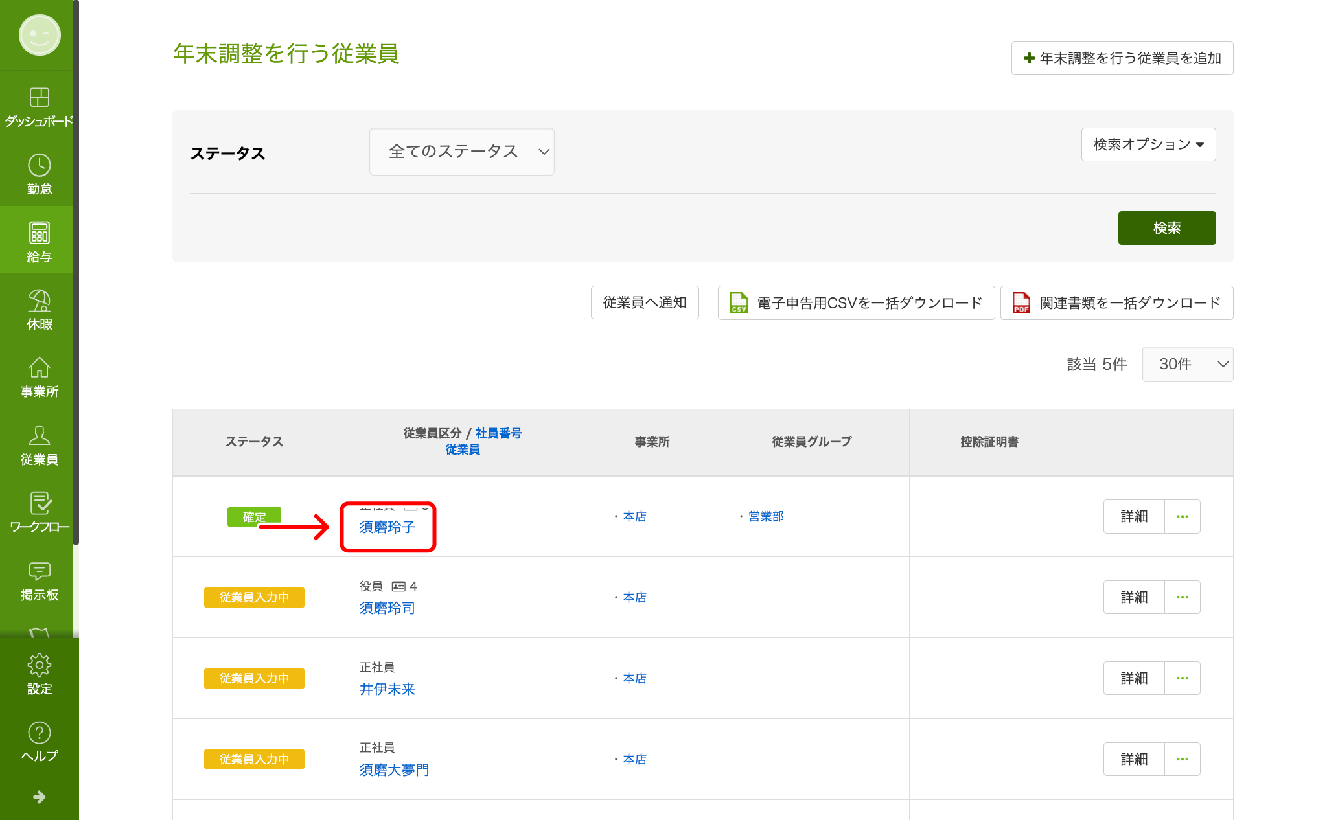Viewport: 1327px width, 820px height.
Task: Sort by 社員番号 column header link
Action: pos(498,433)
